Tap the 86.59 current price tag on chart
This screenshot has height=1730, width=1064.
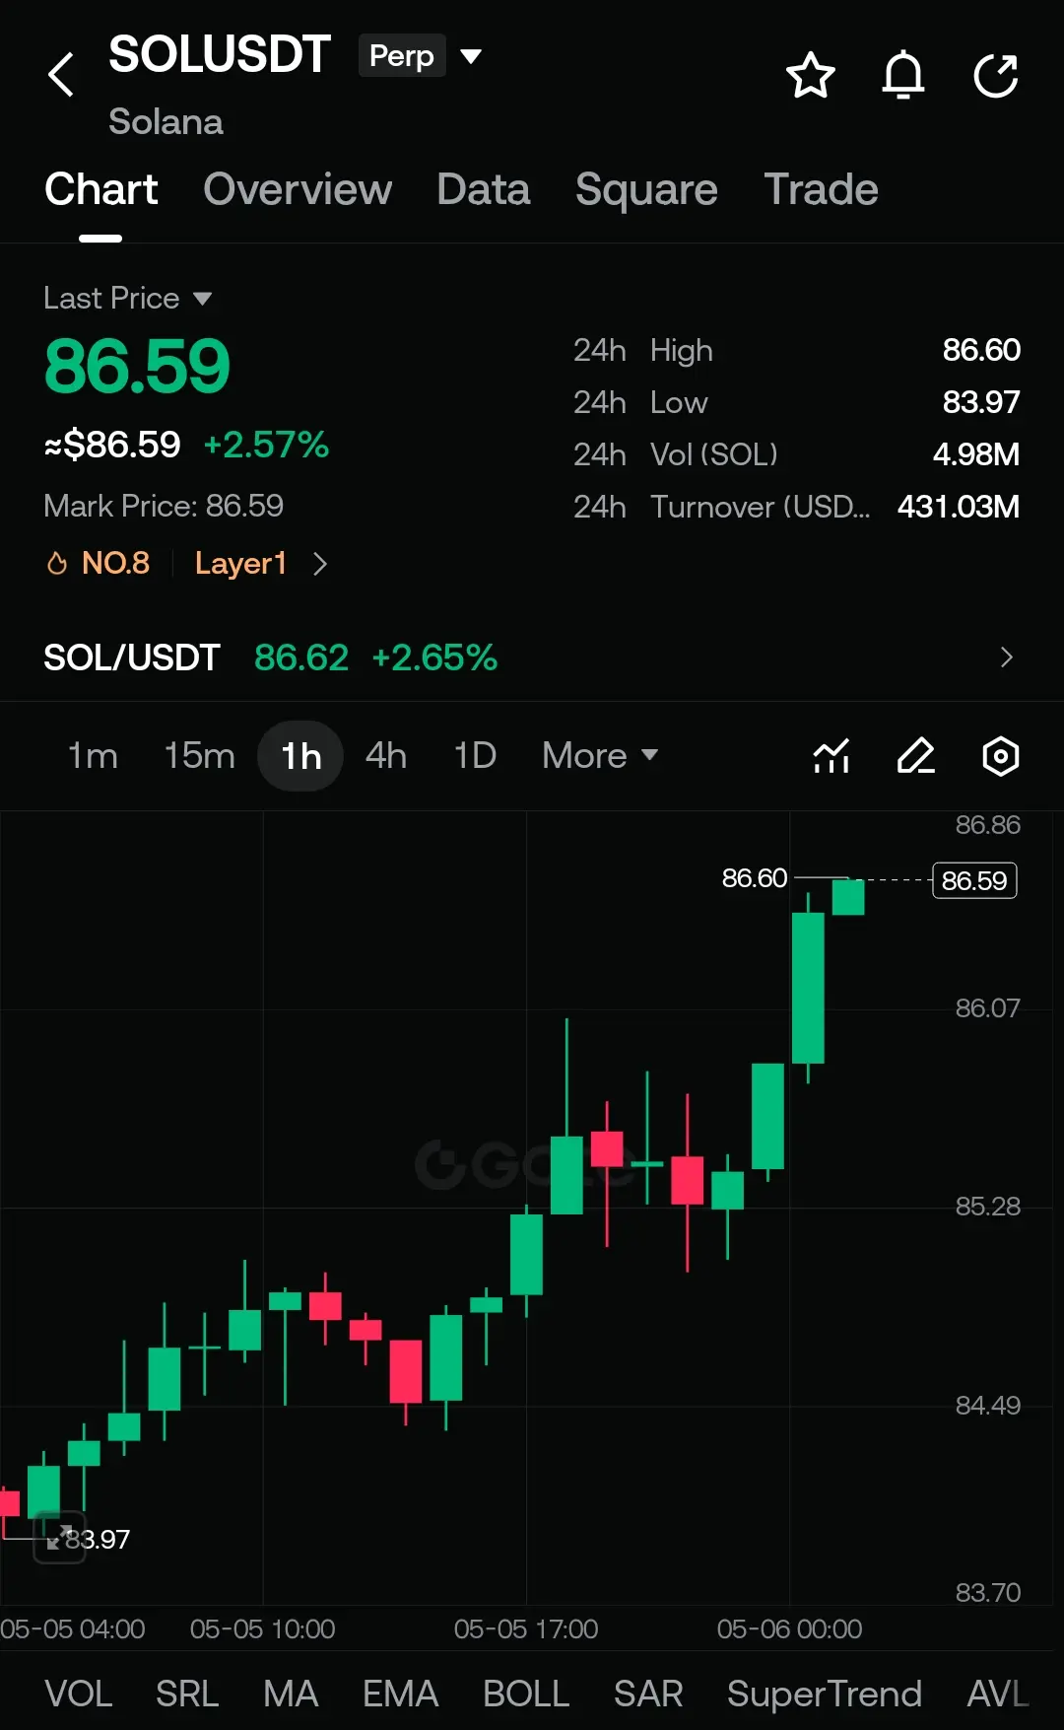(x=974, y=880)
